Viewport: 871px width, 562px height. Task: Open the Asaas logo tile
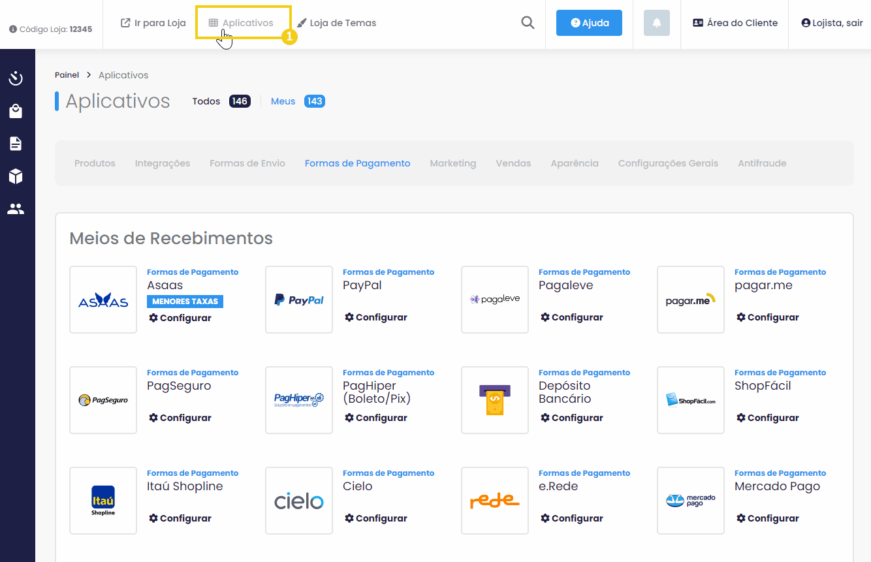(x=103, y=300)
